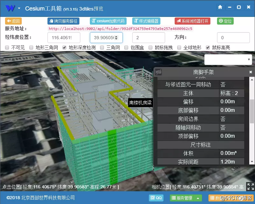Screen dimensions: 255x204
Task: Click the highlighted green scaffold strip
Action: tap(113, 156)
